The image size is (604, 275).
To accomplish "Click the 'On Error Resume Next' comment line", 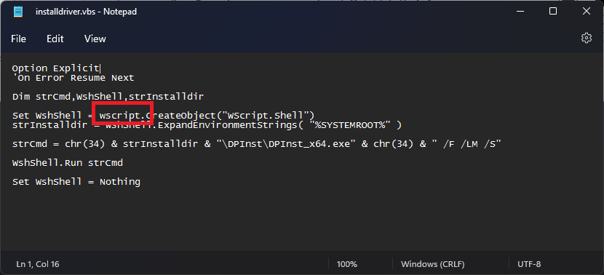I will click(73, 78).
